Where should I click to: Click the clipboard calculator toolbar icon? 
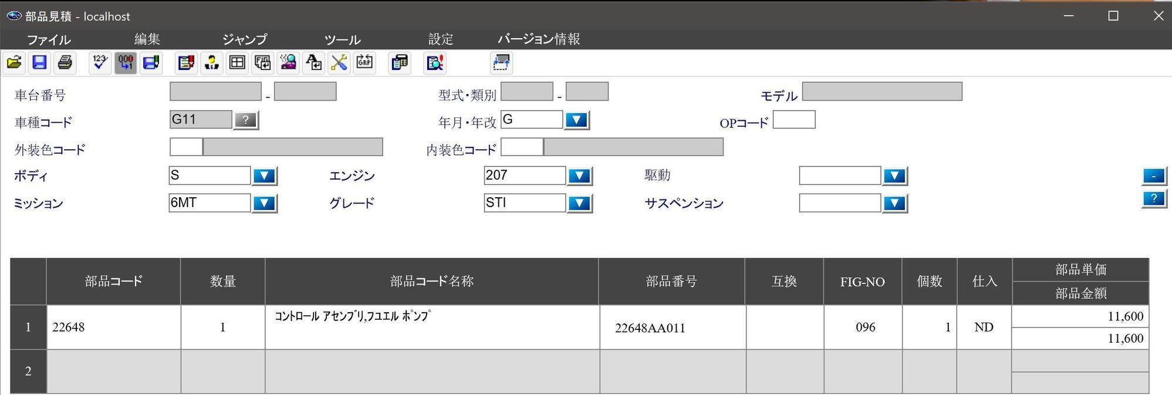[400, 63]
